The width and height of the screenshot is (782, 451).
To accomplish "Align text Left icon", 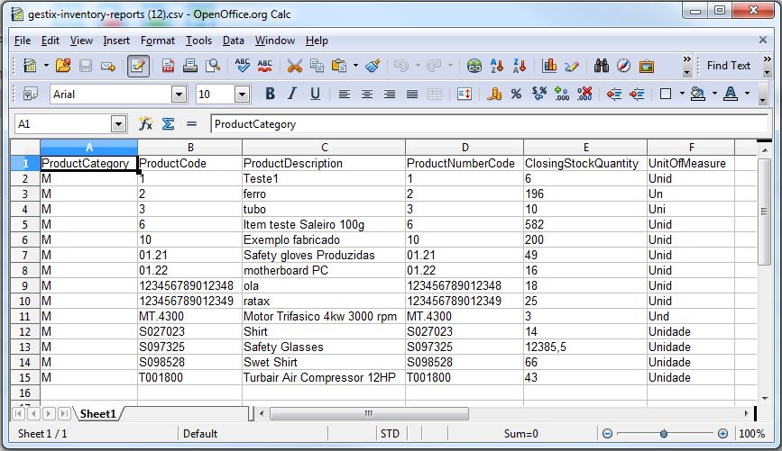I will tap(345, 94).
